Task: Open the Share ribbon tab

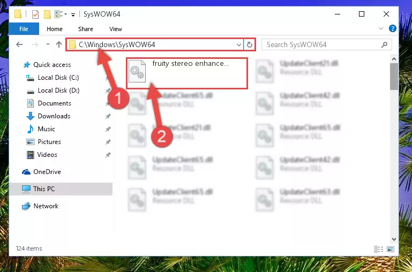Action: coord(85,29)
